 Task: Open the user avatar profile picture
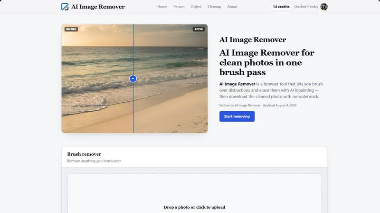(x=324, y=7)
